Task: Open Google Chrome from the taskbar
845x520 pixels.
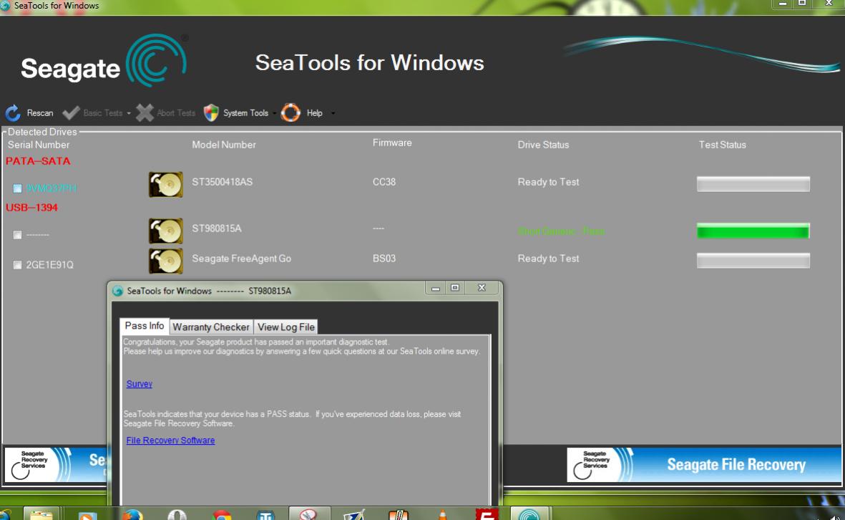Action: (223, 514)
